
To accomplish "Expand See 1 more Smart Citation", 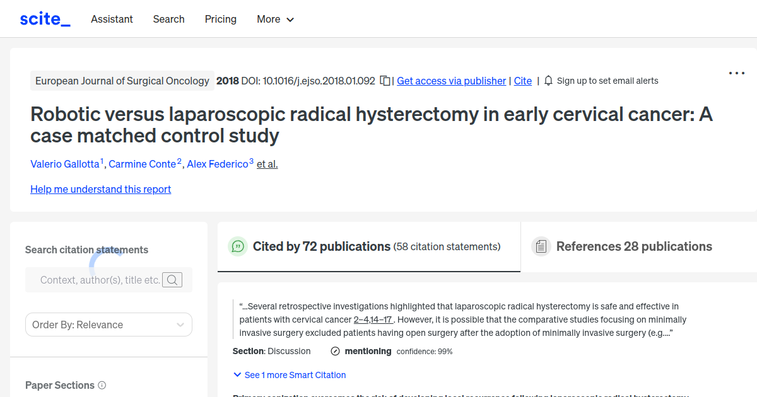I will click(x=290, y=374).
